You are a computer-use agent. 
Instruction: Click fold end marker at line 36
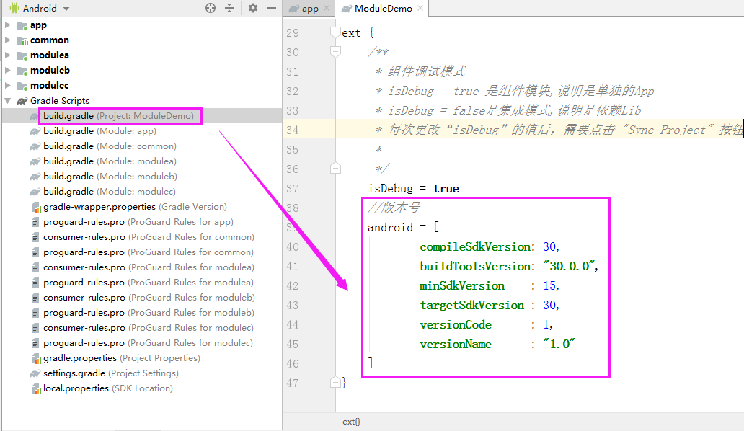[335, 168]
